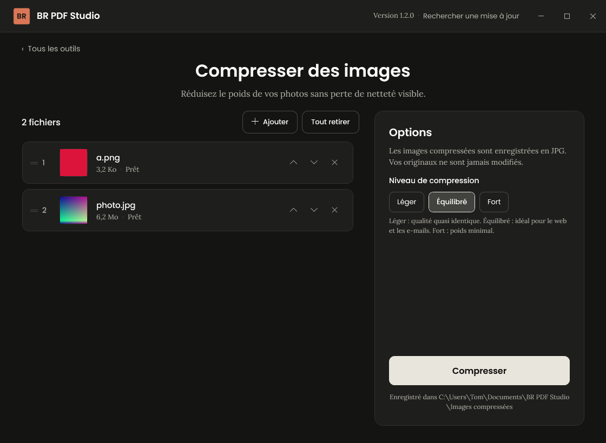Viewport: 606px width, 443px height.
Task: Click Tout retirer to clear files
Action: [331, 122]
